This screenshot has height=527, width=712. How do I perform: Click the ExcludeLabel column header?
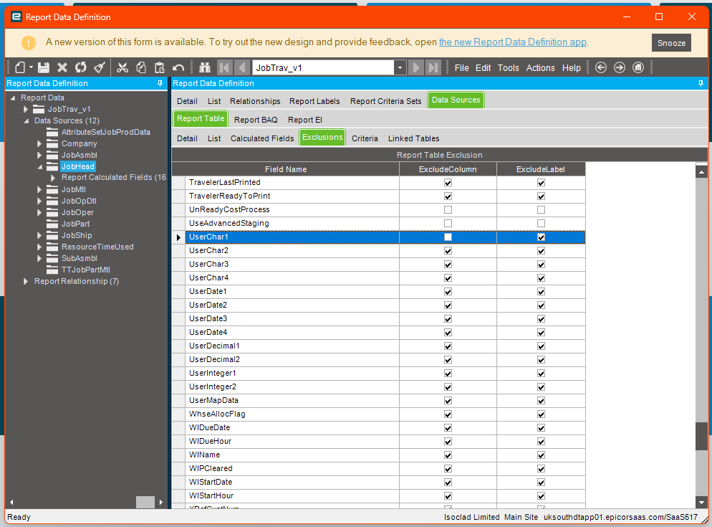pos(540,169)
